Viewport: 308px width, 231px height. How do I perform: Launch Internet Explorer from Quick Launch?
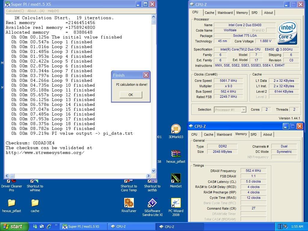point(49,226)
